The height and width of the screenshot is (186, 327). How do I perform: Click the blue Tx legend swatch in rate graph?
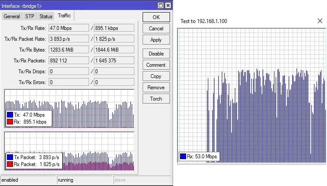click(x=10, y=115)
